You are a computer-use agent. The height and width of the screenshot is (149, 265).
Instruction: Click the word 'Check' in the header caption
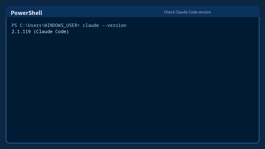tap(169, 12)
